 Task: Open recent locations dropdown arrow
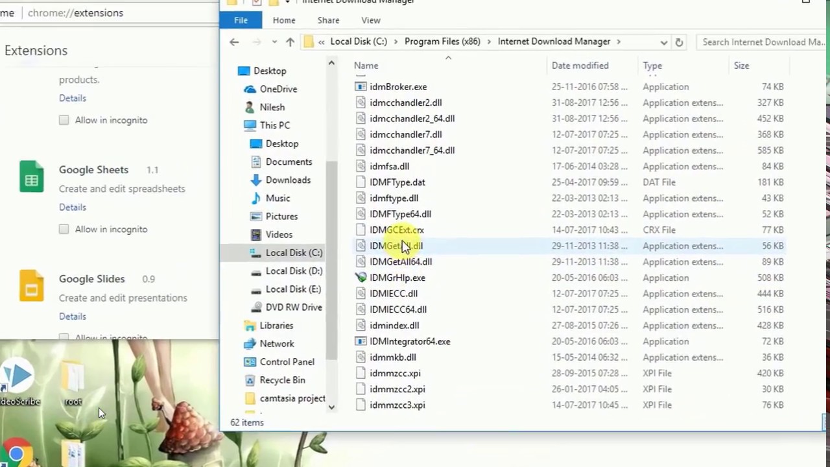[274, 42]
